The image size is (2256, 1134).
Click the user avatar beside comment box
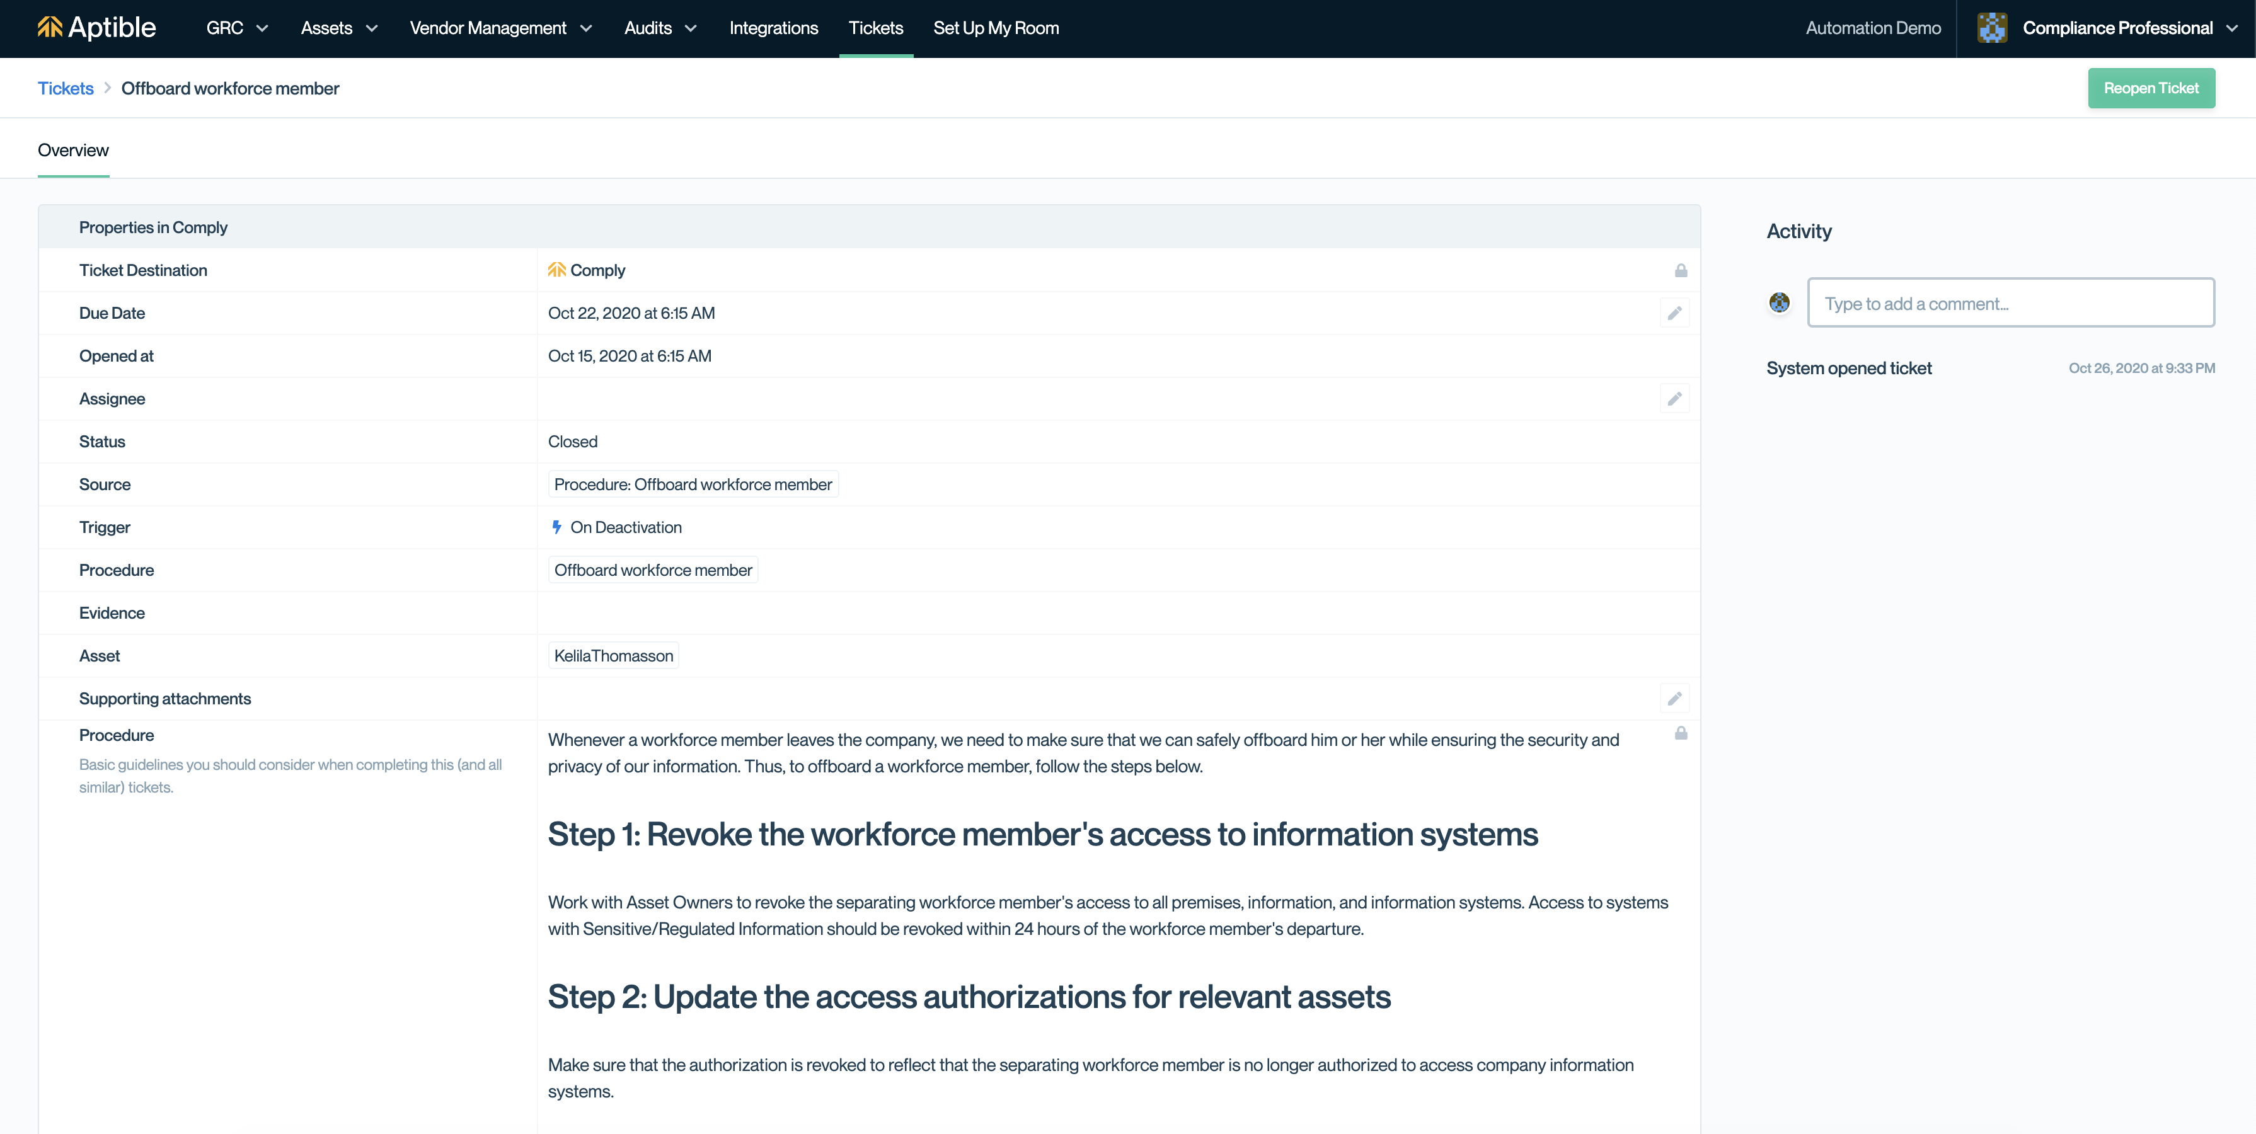pyautogui.click(x=1779, y=303)
